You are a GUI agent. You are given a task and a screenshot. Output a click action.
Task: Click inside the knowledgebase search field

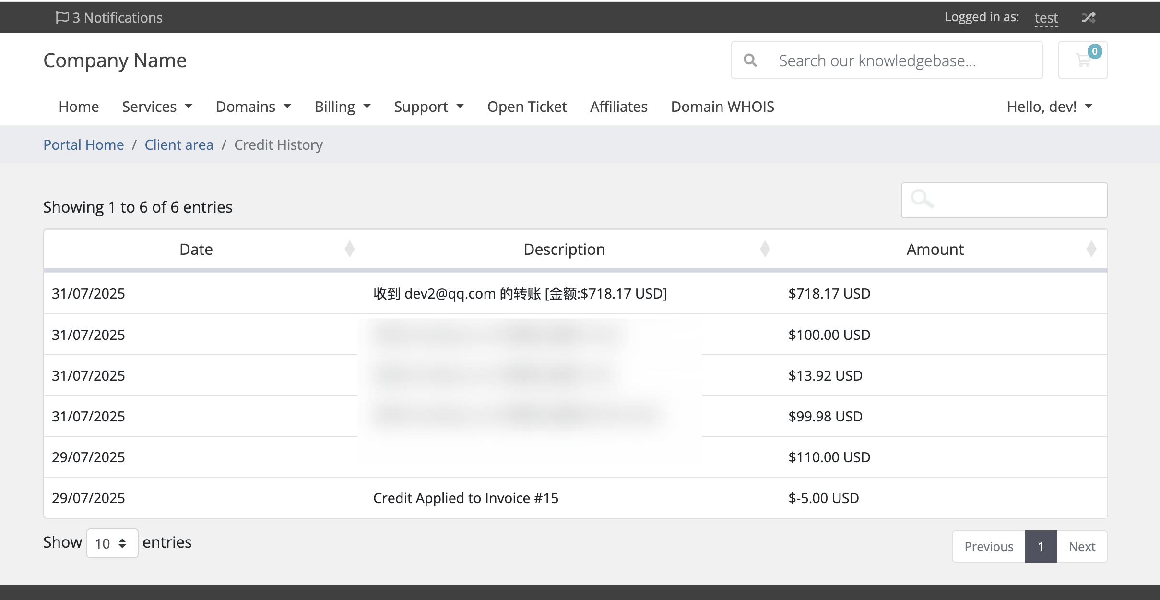click(x=888, y=60)
